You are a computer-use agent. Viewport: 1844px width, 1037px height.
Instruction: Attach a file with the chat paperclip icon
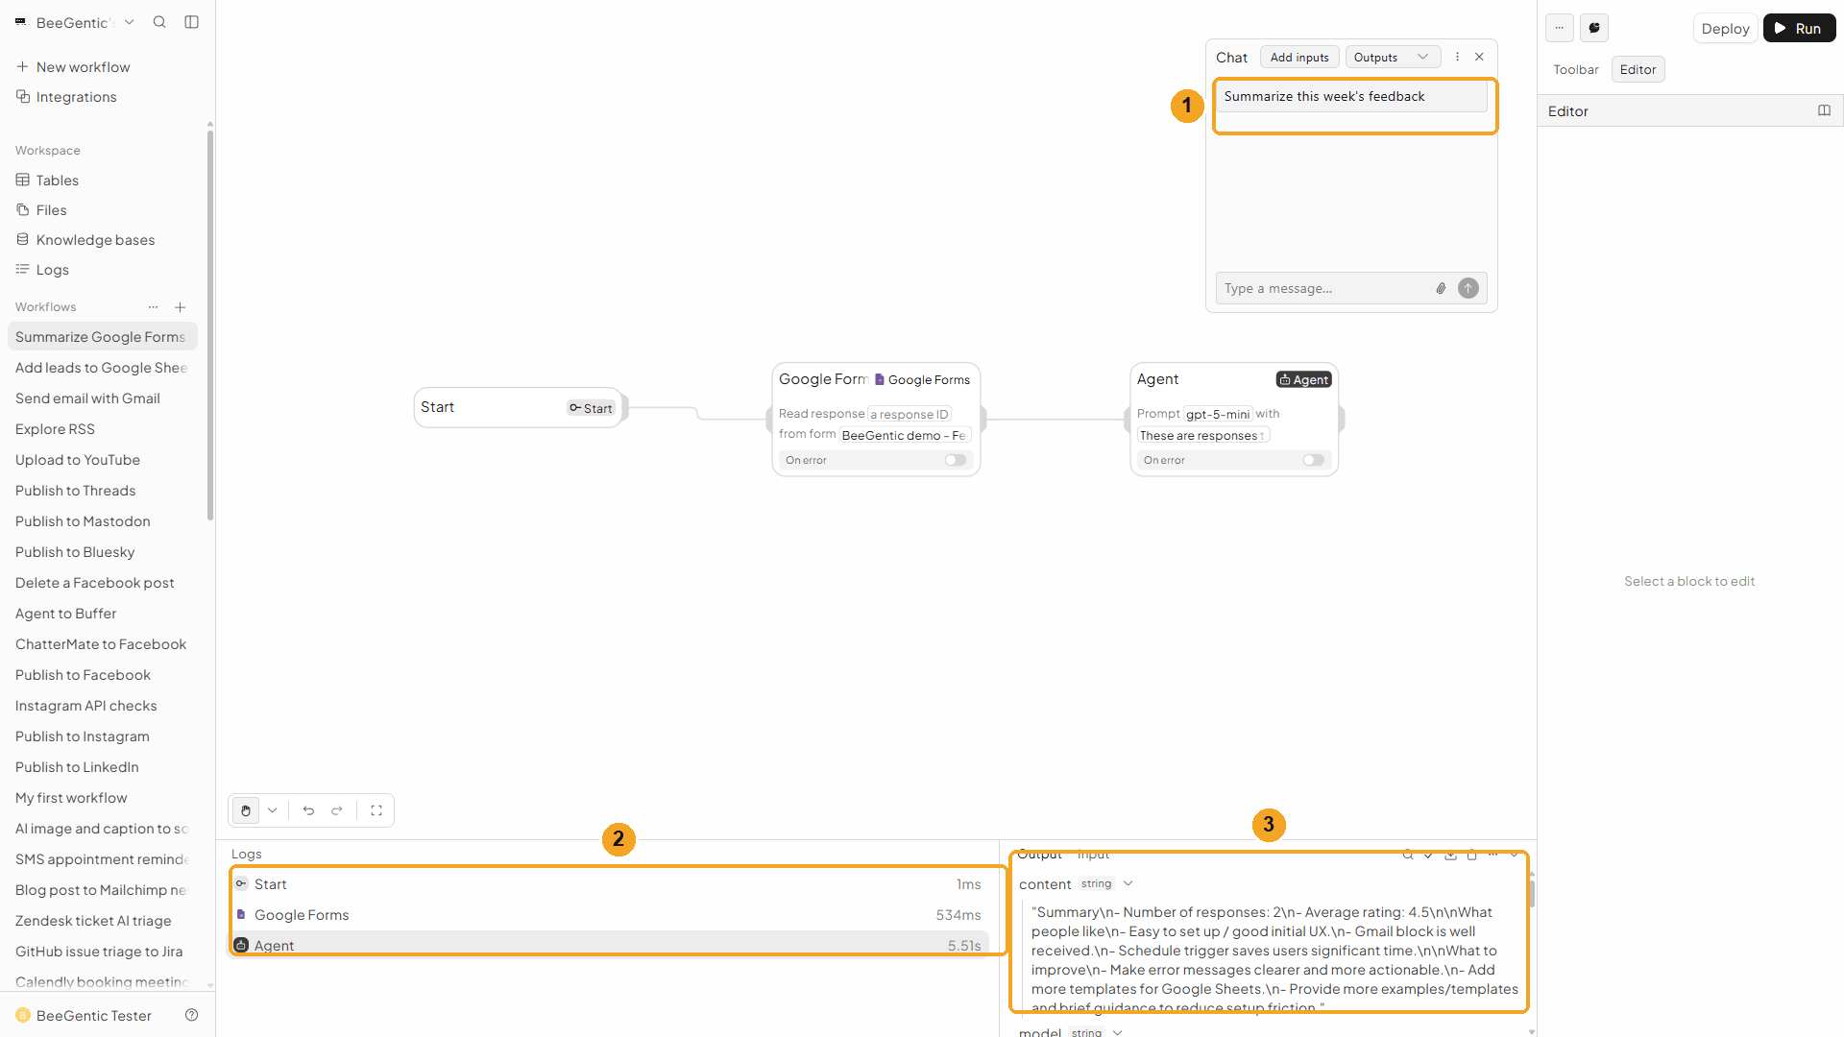[1441, 288]
